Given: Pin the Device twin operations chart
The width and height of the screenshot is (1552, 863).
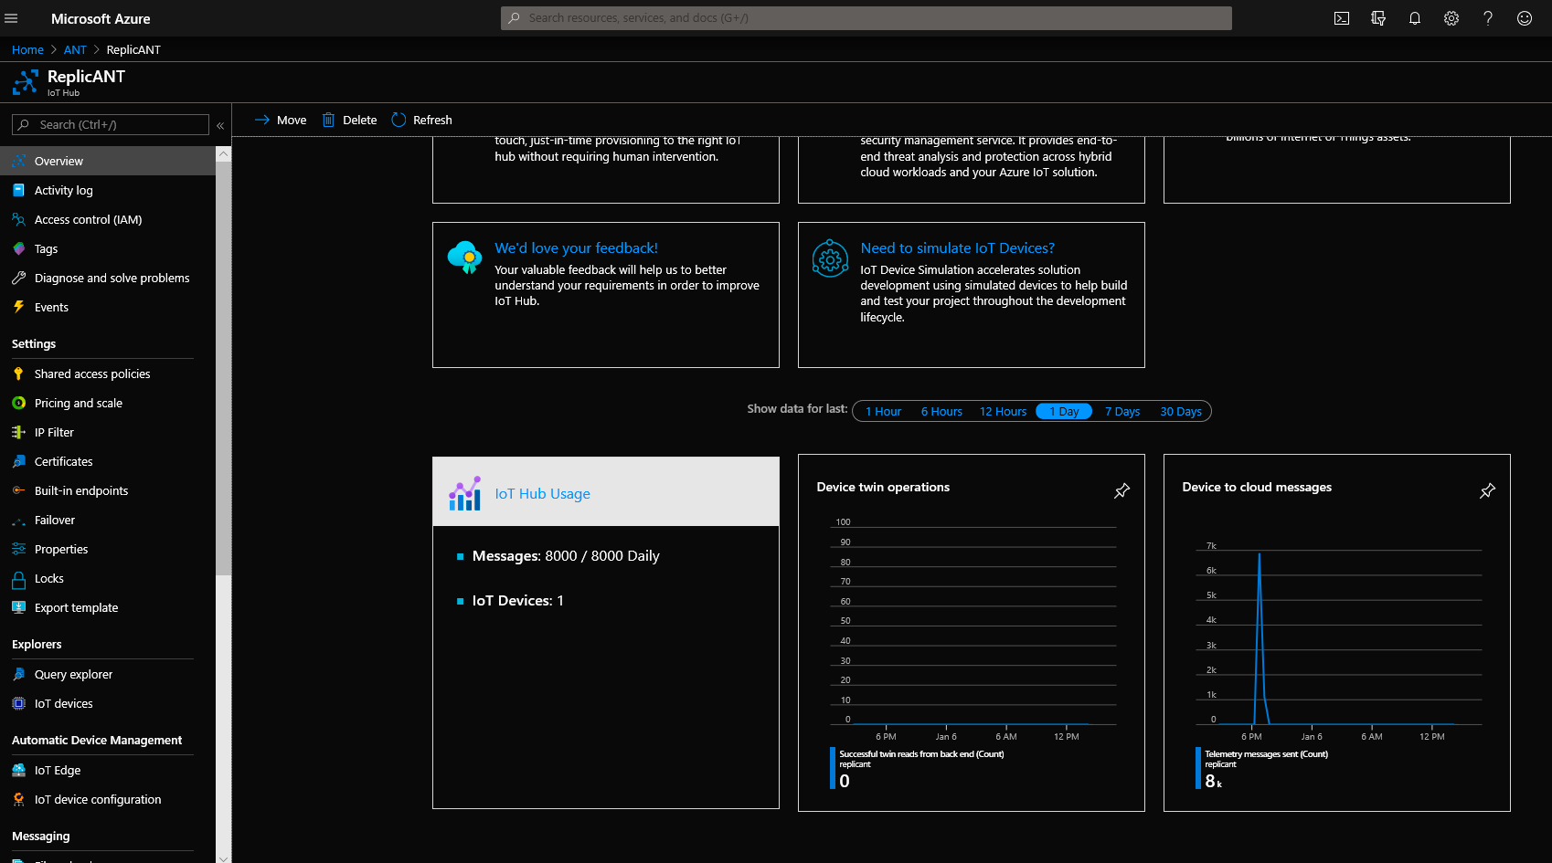Looking at the screenshot, I should tap(1121, 491).
